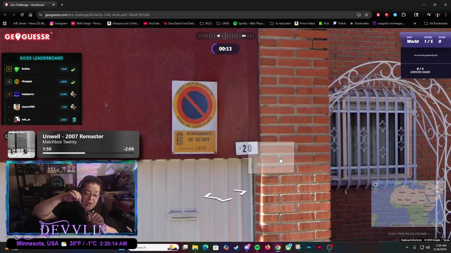This screenshot has width=451, height=253.
Task: Show hidden bookmarks with the chevron
Action: pos(415,24)
